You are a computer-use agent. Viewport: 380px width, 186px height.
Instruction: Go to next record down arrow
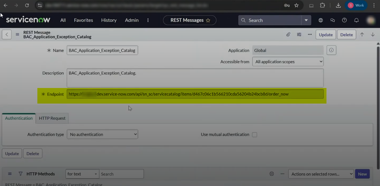click(x=373, y=35)
